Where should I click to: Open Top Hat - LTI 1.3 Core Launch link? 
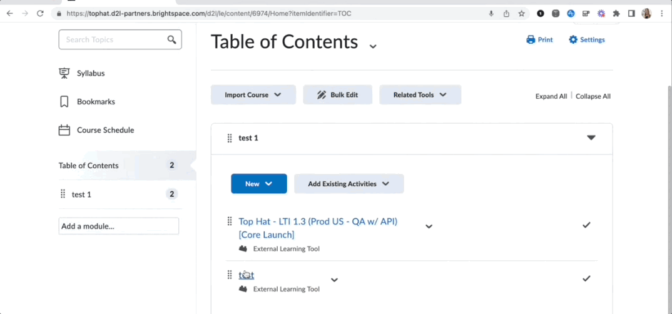(318, 228)
